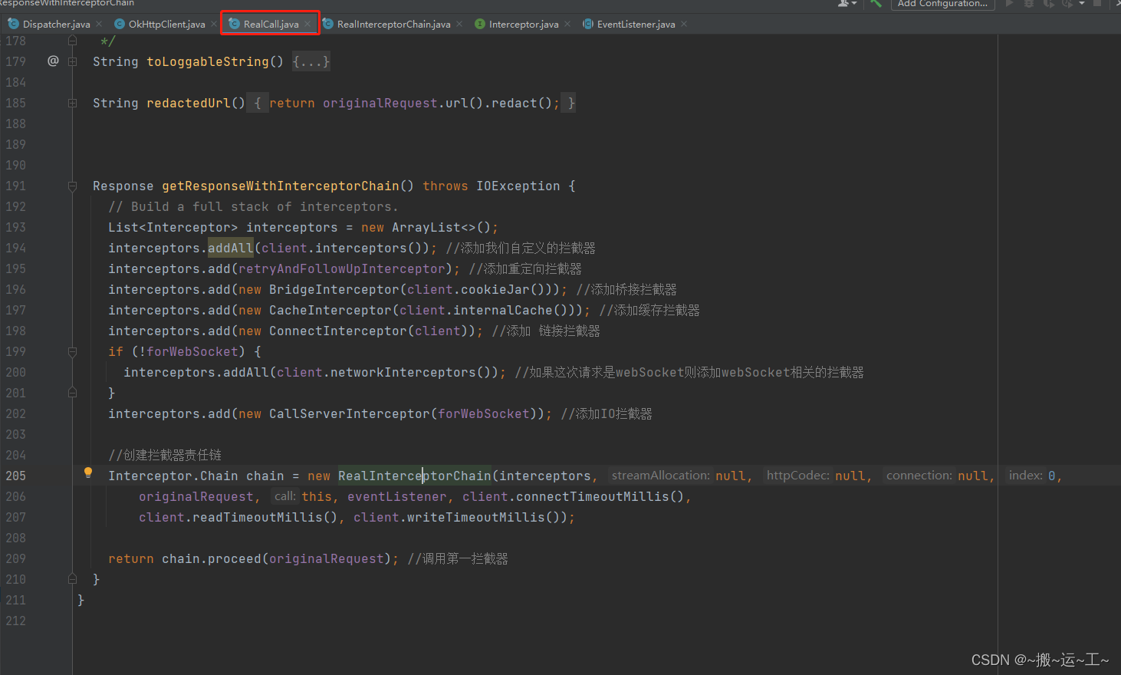Click forWebSocket in the if condition
This screenshot has width=1121, height=675.
(x=192, y=351)
